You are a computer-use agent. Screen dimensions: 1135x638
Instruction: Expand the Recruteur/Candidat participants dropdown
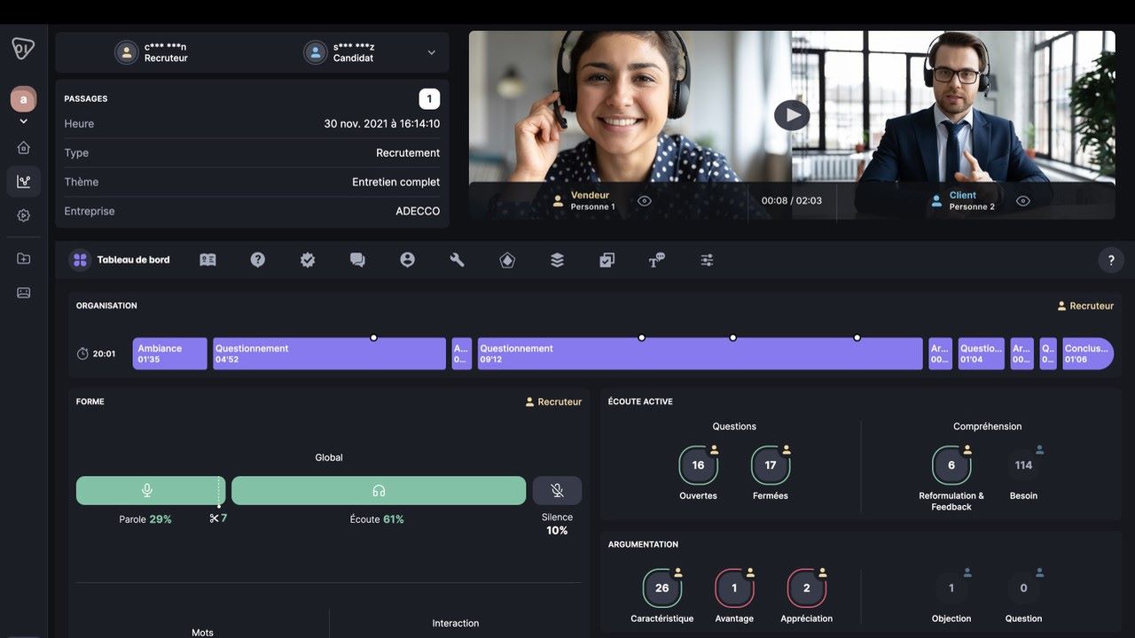(x=432, y=52)
